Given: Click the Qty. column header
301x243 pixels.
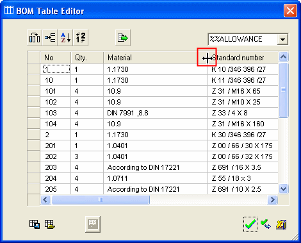Looking at the screenshot, I should tap(87, 58).
